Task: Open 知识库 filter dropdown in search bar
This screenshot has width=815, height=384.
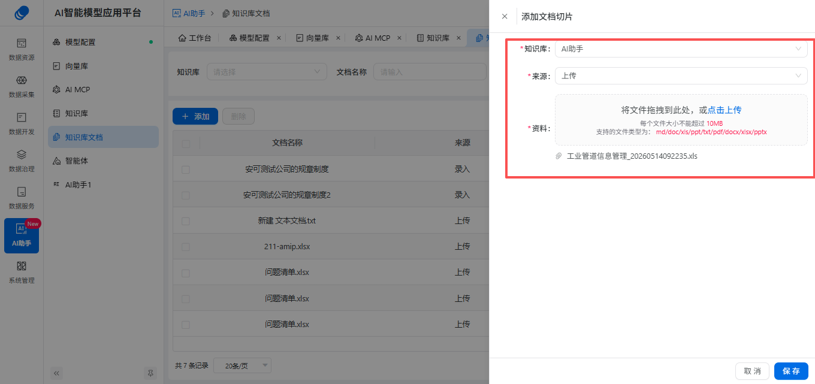Action: point(267,72)
